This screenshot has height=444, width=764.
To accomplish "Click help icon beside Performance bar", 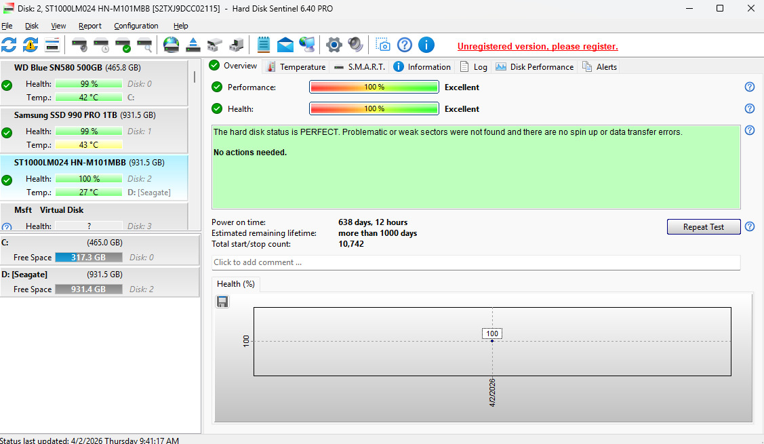I will pos(750,87).
